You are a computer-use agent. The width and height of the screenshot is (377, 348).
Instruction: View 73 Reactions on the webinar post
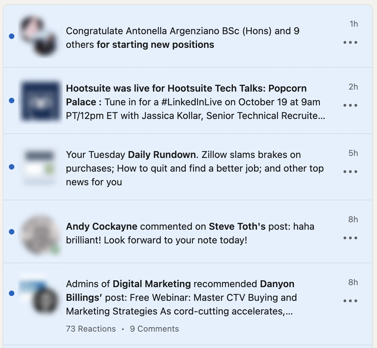pos(90,329)
